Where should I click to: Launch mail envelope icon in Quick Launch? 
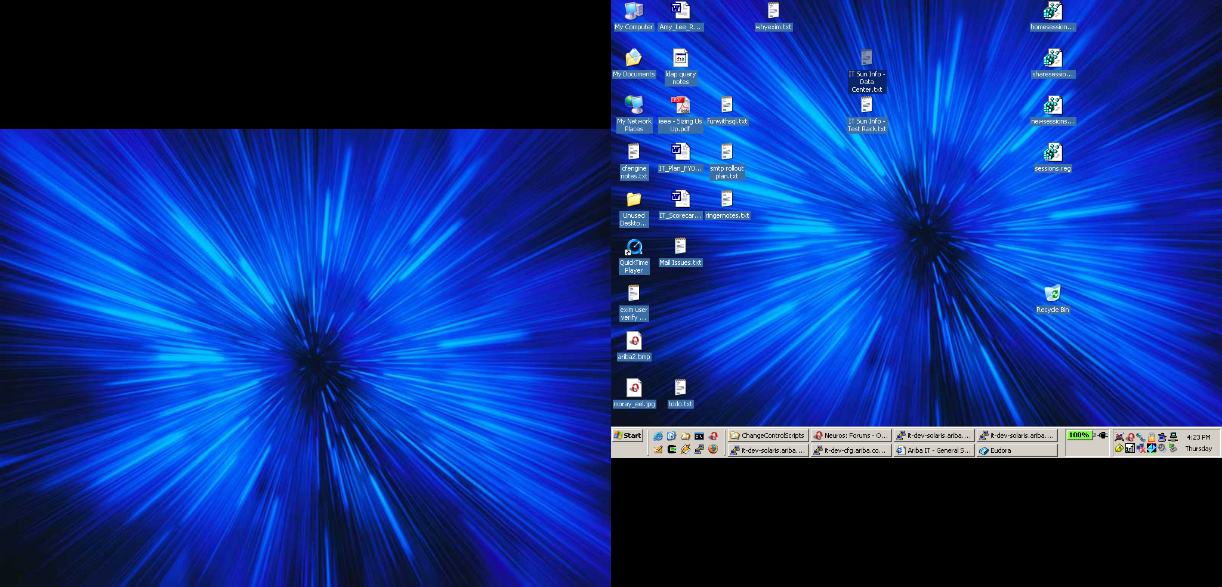tap(658, 449)
